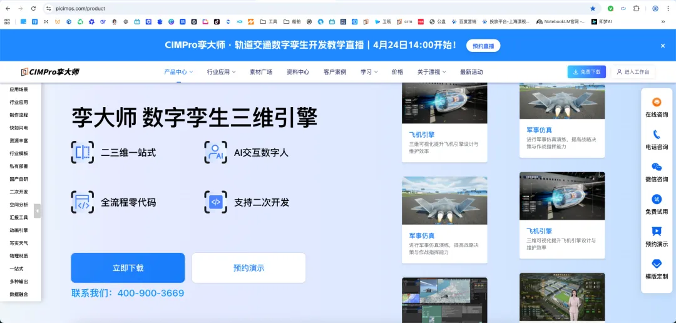Click the 立即下载 button

point(128,268)
